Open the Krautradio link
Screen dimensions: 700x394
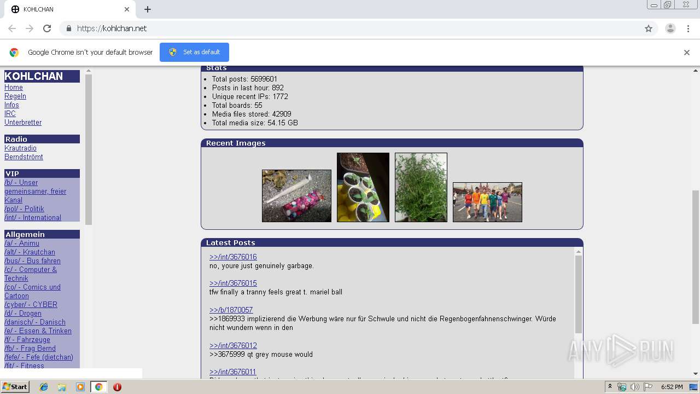tap(20, 148)
